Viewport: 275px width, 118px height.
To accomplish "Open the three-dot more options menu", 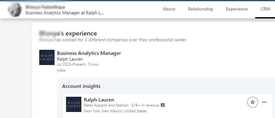I will tap(264, 102).
